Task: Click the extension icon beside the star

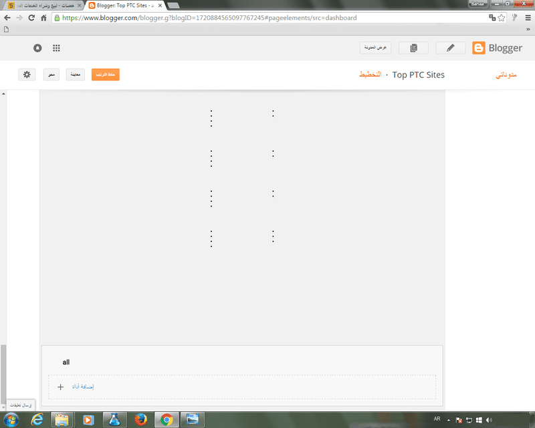Action: [x=514, y=18]
